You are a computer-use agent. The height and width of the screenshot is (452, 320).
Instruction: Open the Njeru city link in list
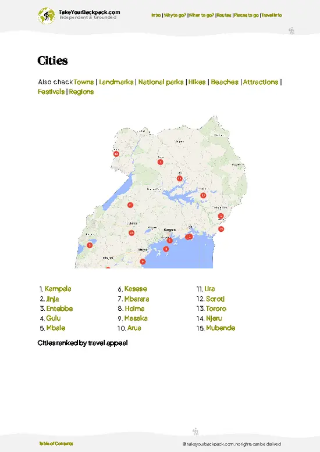pyautogui.click(x=214, y=318)
